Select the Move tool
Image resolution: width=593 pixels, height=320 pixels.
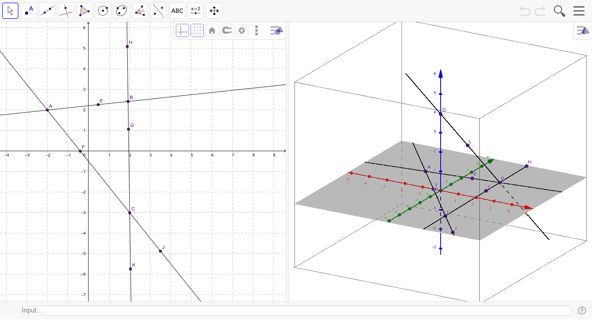[x=10, y=10]
